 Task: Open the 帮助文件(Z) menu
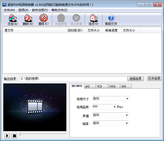click(59, 10)
